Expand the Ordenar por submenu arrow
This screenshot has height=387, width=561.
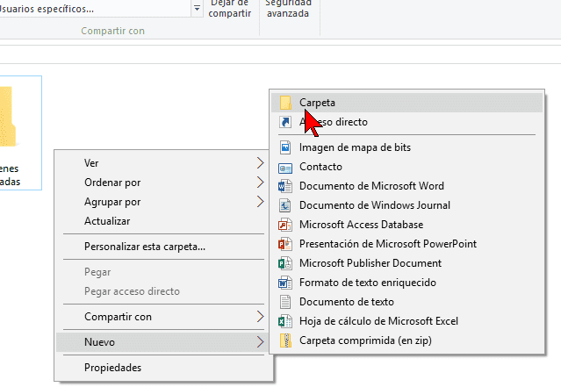260,183
